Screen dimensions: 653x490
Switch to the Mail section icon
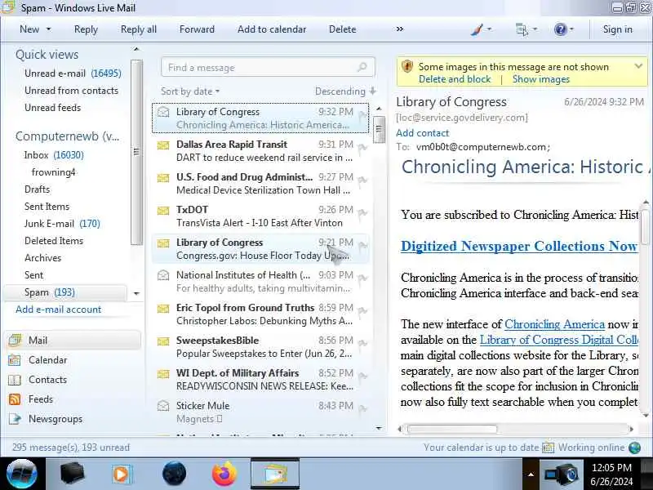(x=15, y=340)
